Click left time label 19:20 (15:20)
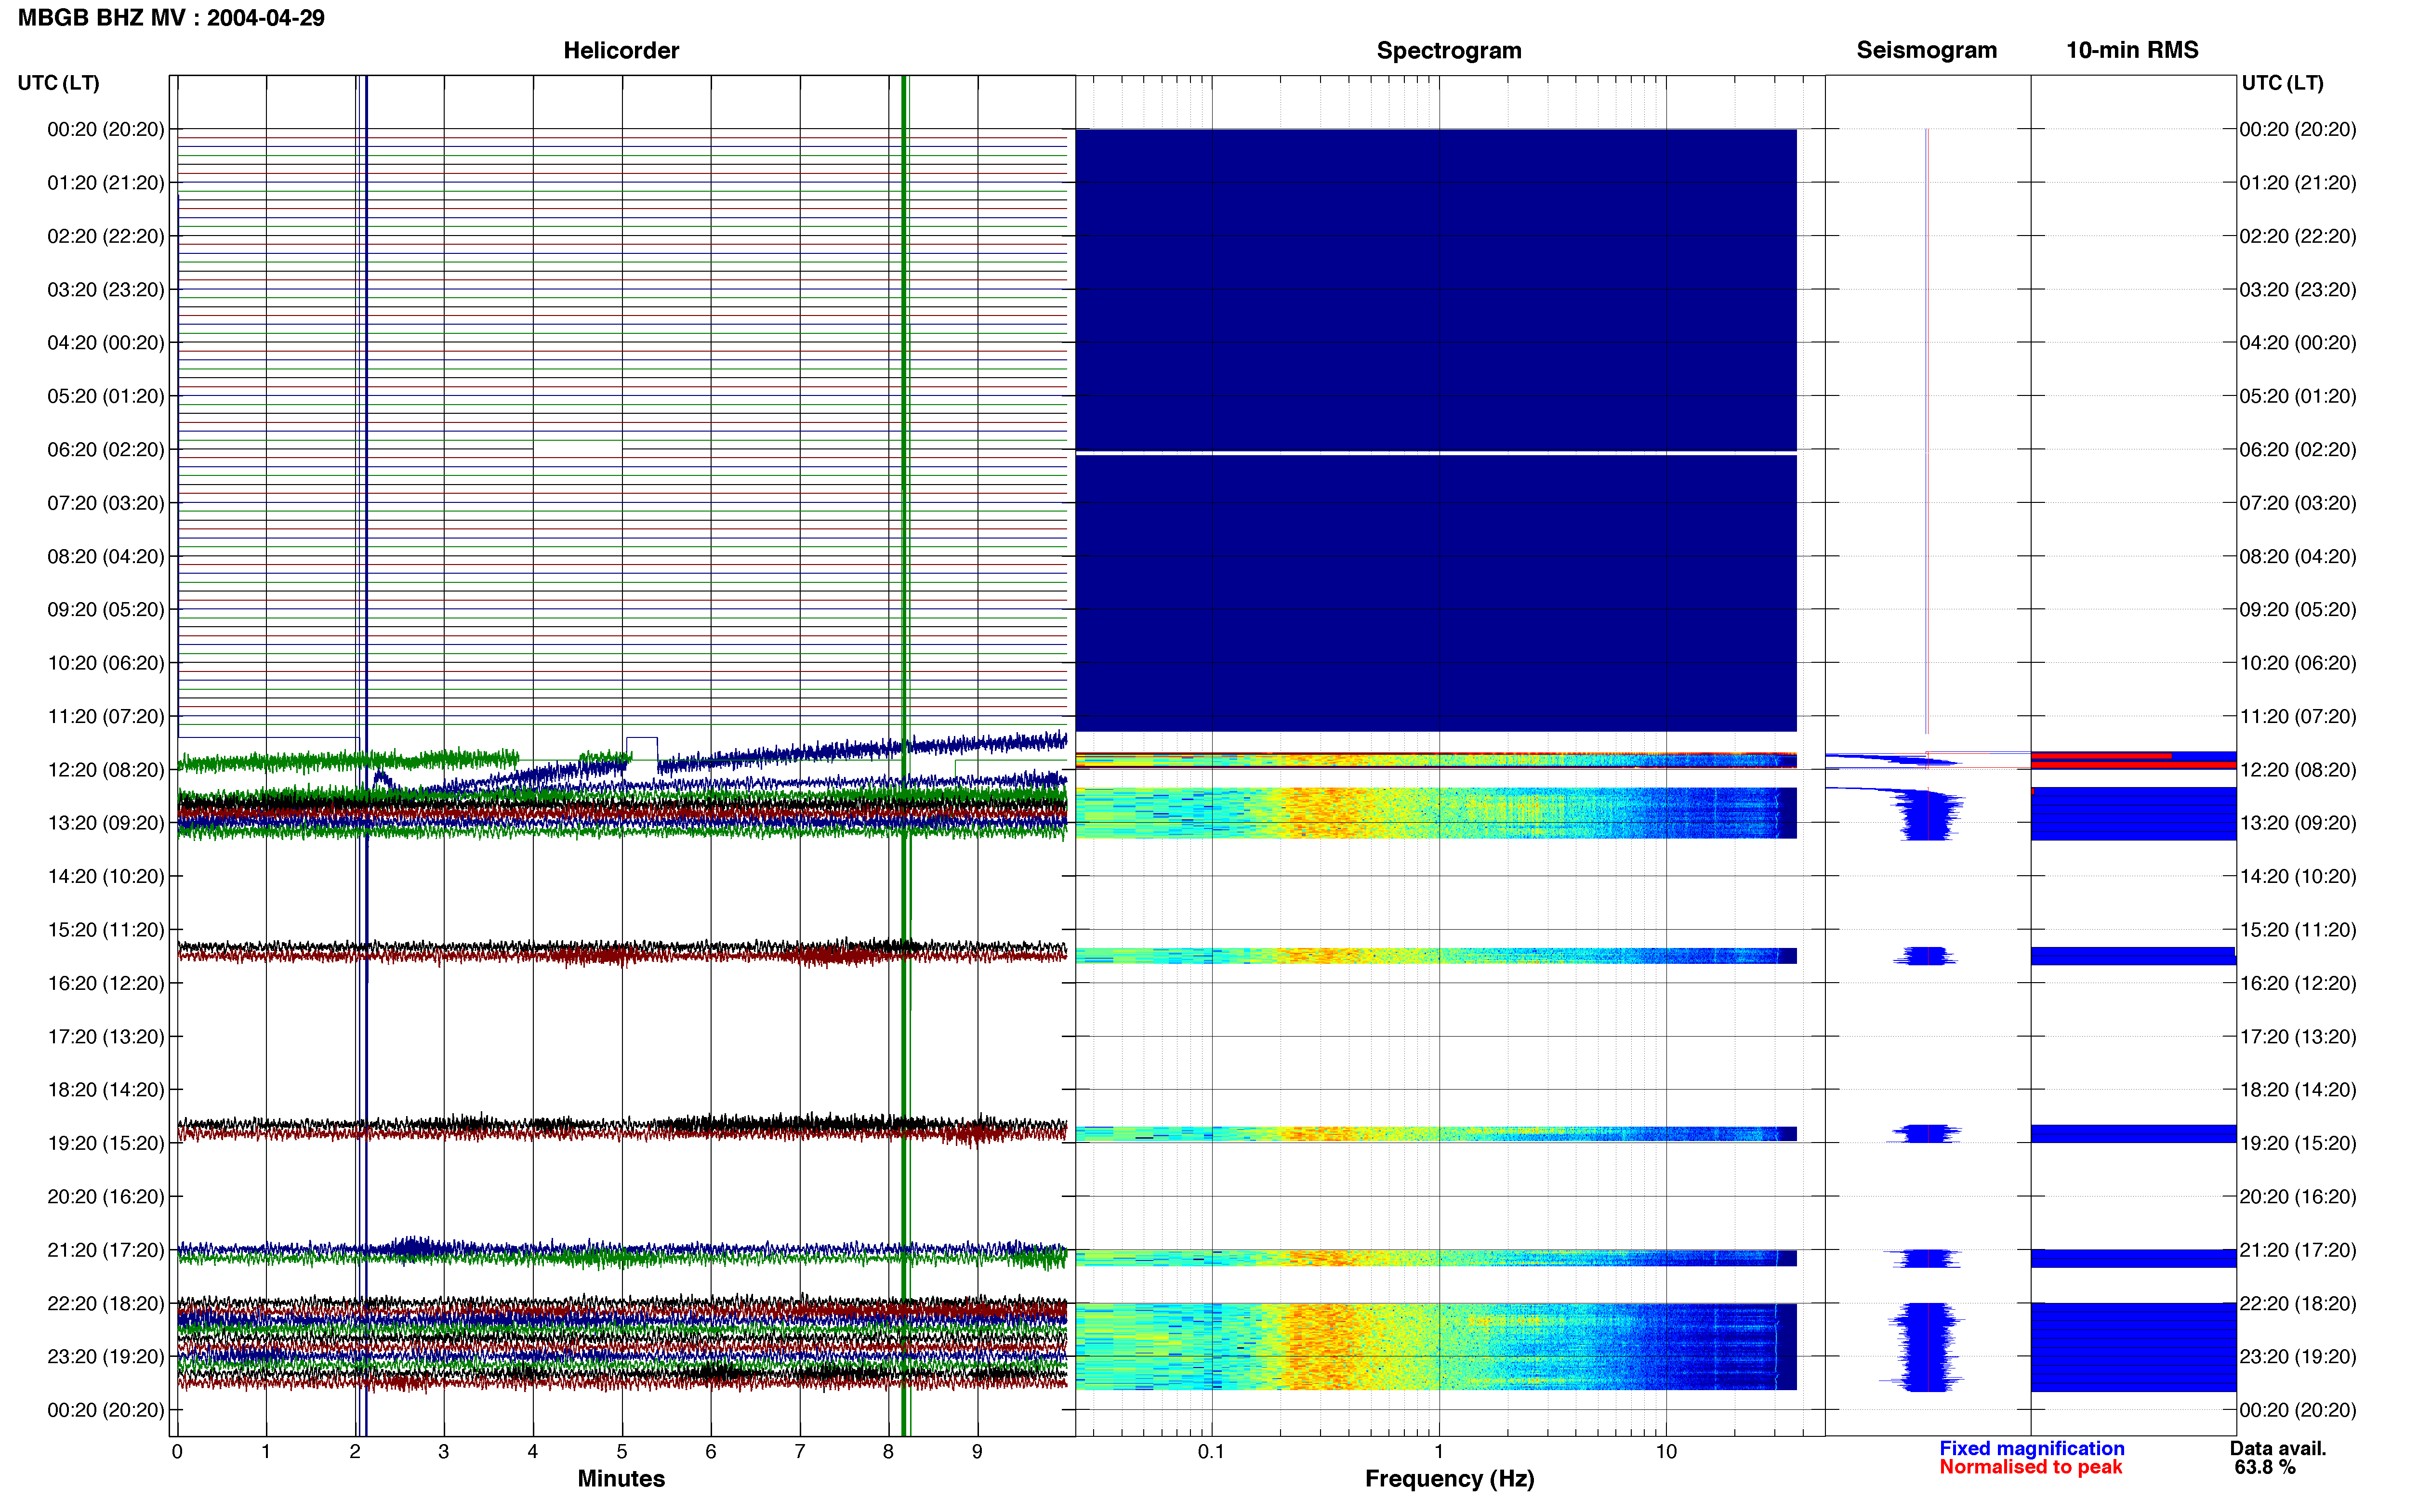This screenshot has width=2418, height=1512. [106, 1143]
